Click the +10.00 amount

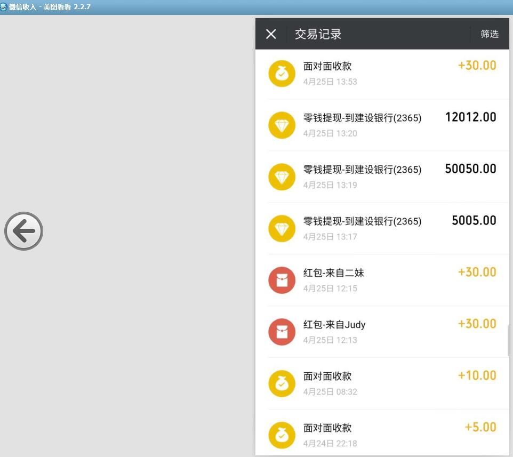[x=477, y=375]
